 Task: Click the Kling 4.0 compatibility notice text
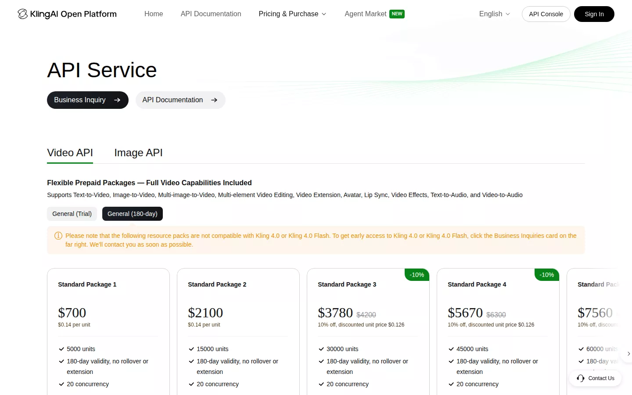pos(321,240)
